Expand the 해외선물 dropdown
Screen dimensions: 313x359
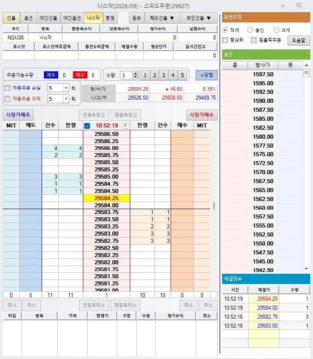click(x=162, y=18)
